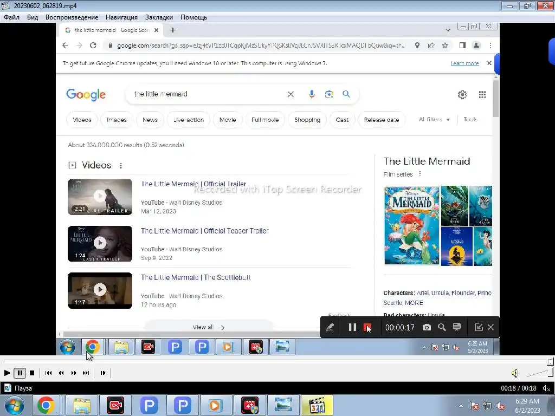The width and height of the screenshot is (555, 416).
Task: Click the Google logo
Action: (86, 95)
